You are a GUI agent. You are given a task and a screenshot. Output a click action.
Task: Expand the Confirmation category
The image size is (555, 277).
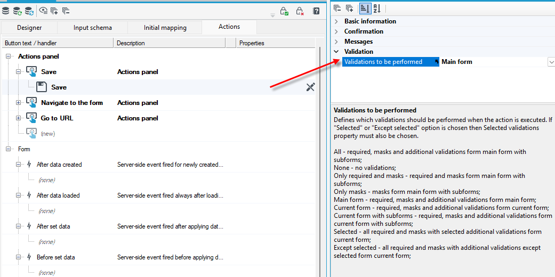(336, 31)
